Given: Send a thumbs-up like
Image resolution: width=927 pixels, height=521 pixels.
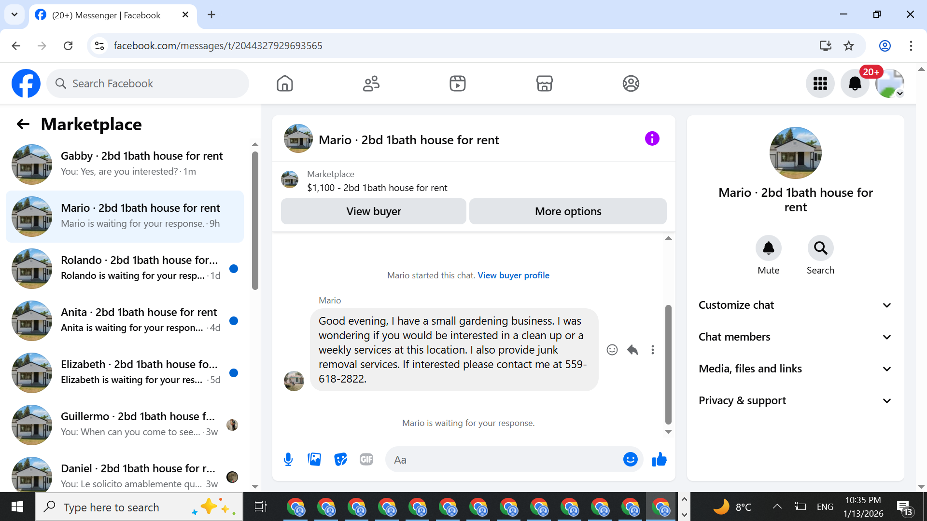Looking at the screenshot, I should point(659,459).
